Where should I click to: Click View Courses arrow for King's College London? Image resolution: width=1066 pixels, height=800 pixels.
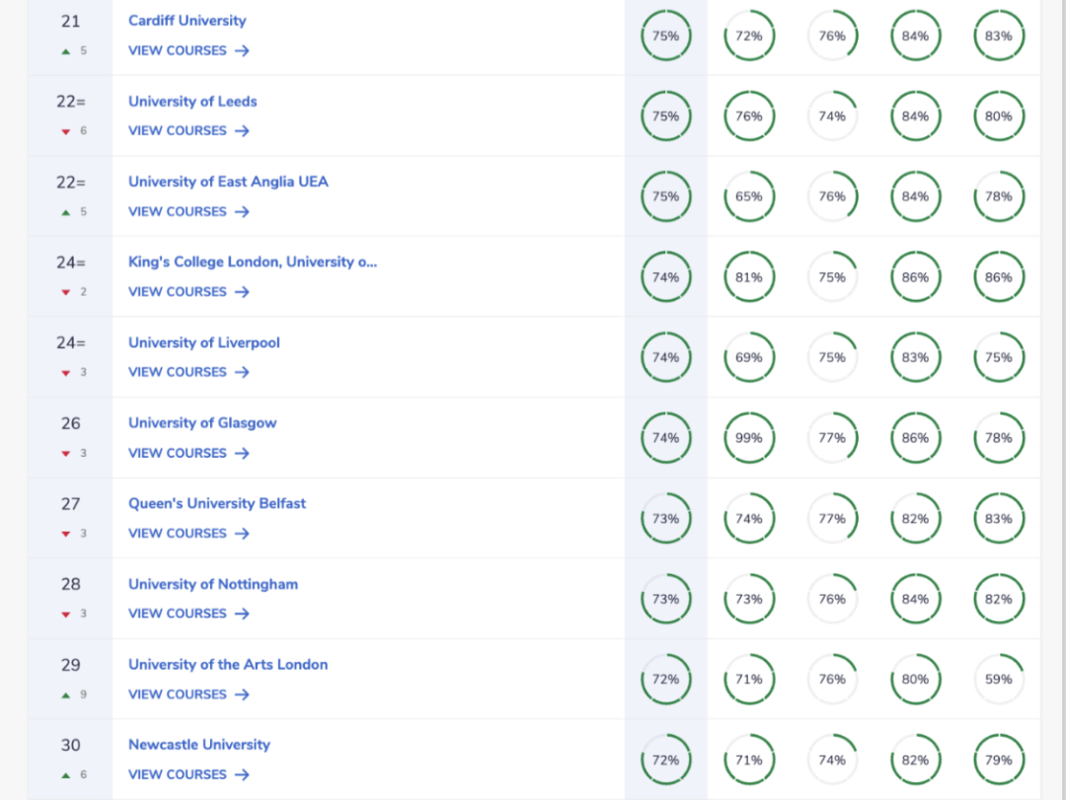pos(243,292)
